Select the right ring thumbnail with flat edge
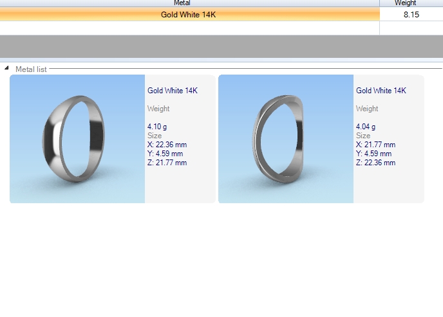The width and height of the screenshot is (443, 317). [x=286, y=139]
